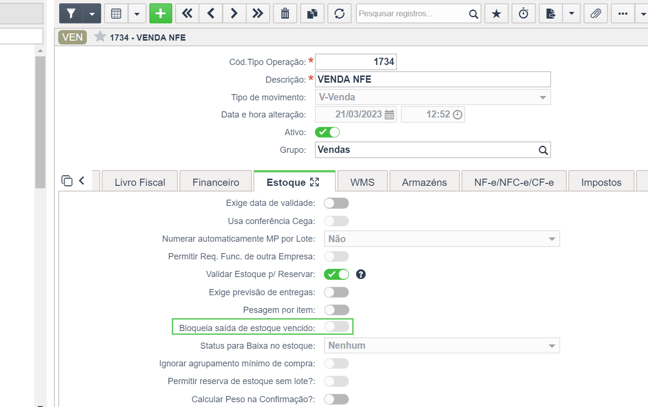Screen dimensions: 648x407
Task: Click the Cód.Tipo Operação field
Action: click(356, 62)
